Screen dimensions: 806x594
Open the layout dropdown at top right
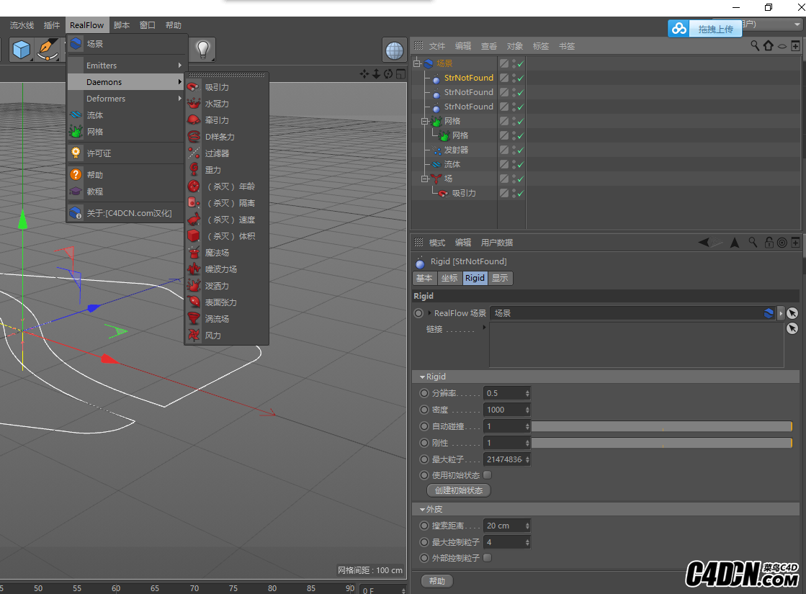[797, 24]
